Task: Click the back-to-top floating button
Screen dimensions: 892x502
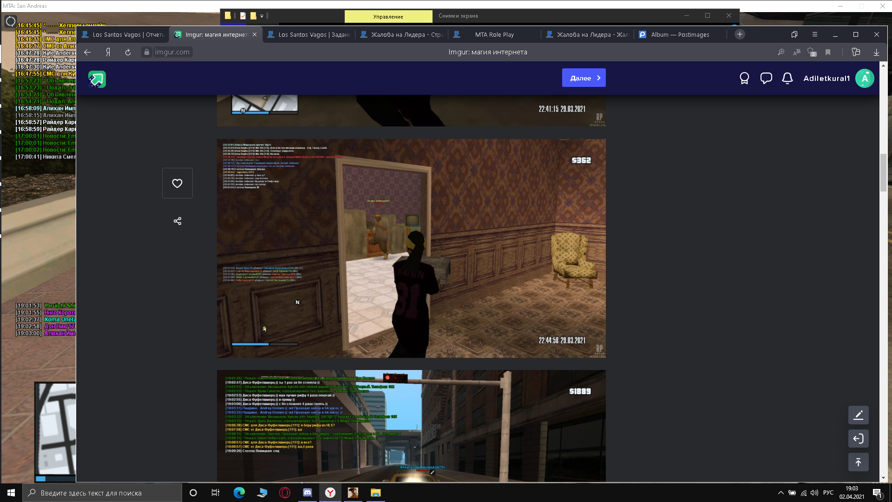Action: point(858,462)
